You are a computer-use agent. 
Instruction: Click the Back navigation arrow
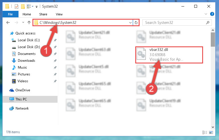pyautogui.click(x=8, y=22)
